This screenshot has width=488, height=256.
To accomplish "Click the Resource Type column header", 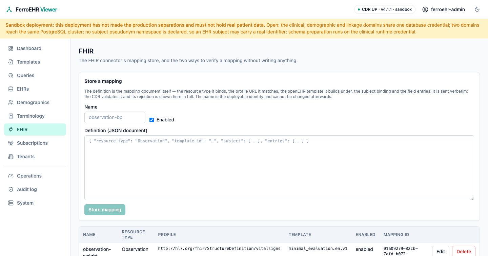I will 133,234.
